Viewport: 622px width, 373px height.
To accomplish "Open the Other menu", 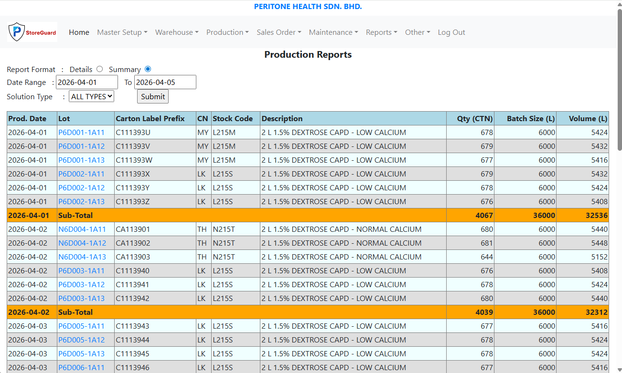I will point(417,32).
